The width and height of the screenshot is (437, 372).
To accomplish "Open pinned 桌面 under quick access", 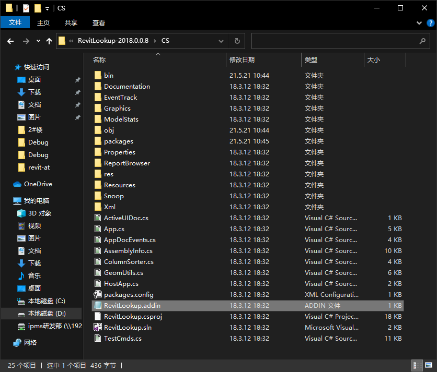I will click(x=34, y=80).
